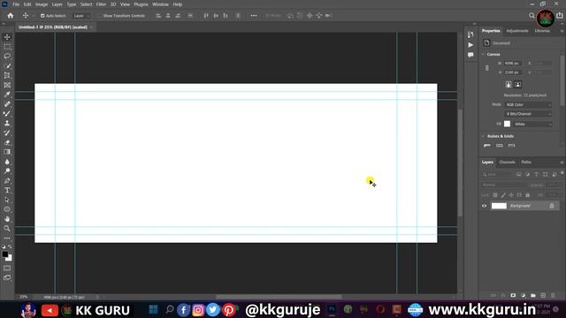
Task: Toggle grid in Rulers & Grids
Action: pos(500,146)
